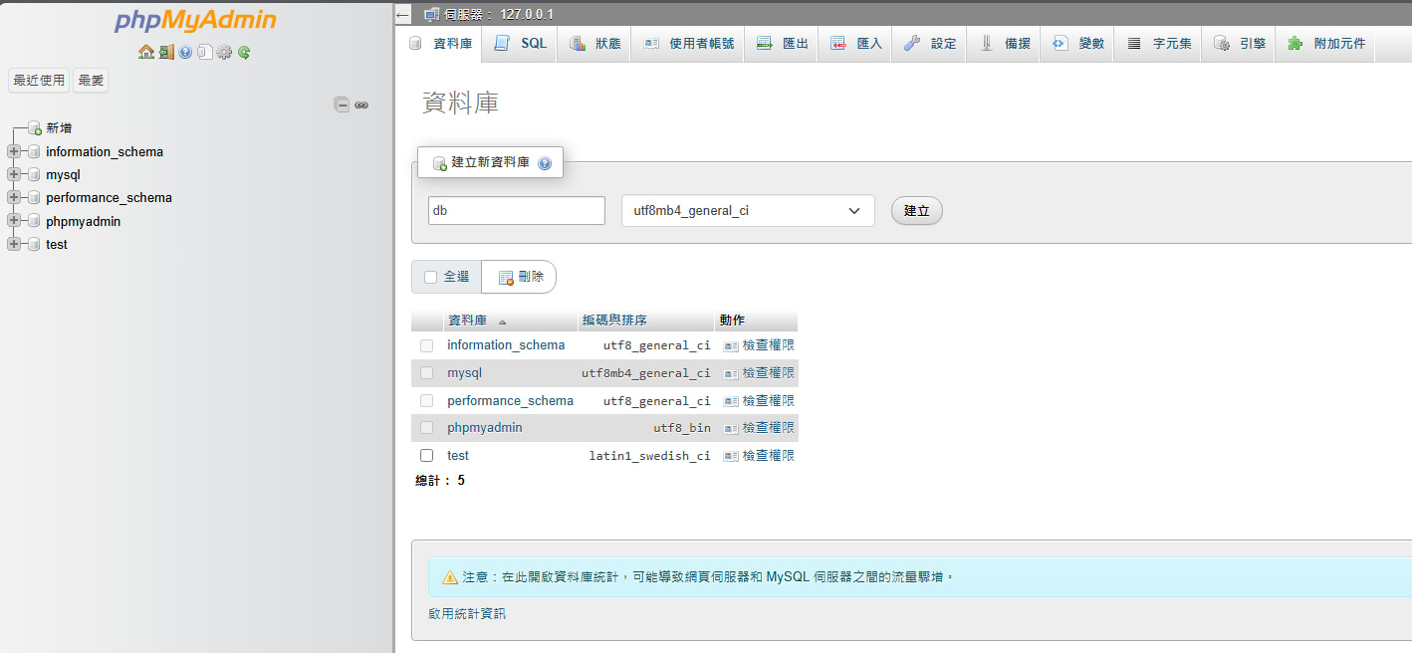Open the 附加元件 plugins tab
1412x653 pixels.
(1325, 44)
